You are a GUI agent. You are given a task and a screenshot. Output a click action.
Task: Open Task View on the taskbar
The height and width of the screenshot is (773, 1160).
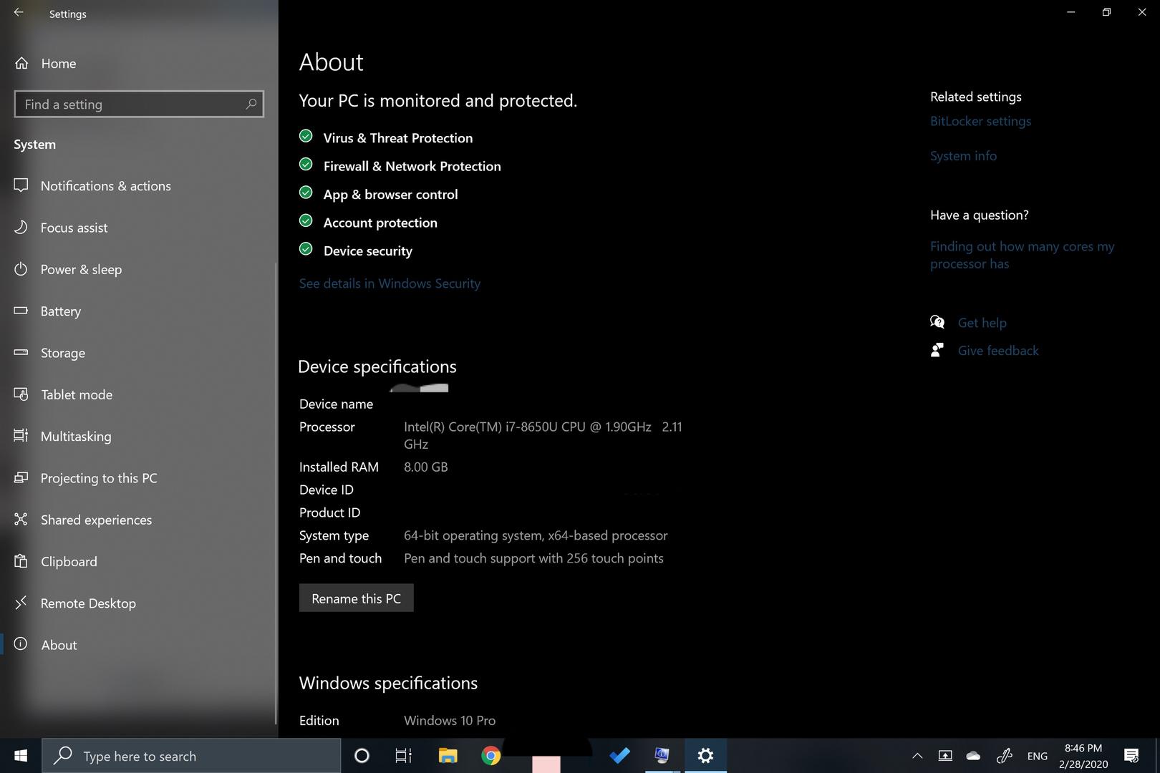pos(403,756)
